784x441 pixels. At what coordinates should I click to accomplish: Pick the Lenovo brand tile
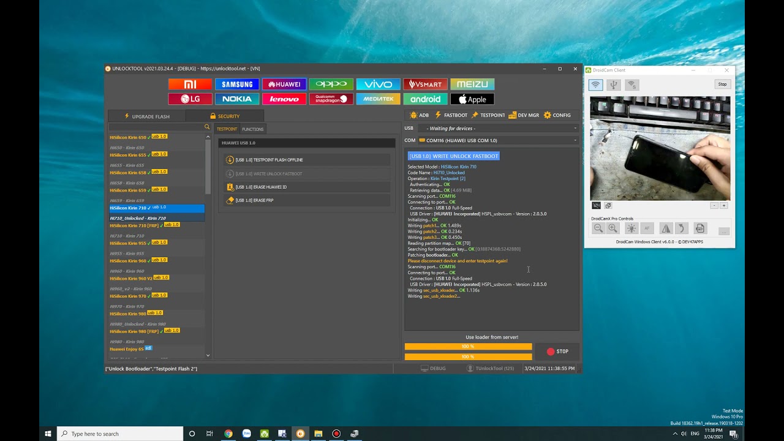(x=284, y=99)
